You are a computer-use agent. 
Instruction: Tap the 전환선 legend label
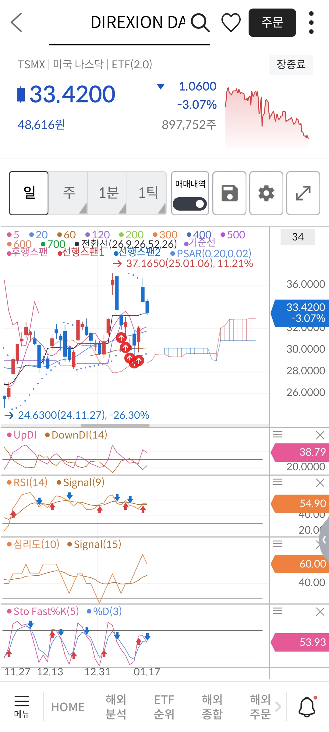(126, 244)
